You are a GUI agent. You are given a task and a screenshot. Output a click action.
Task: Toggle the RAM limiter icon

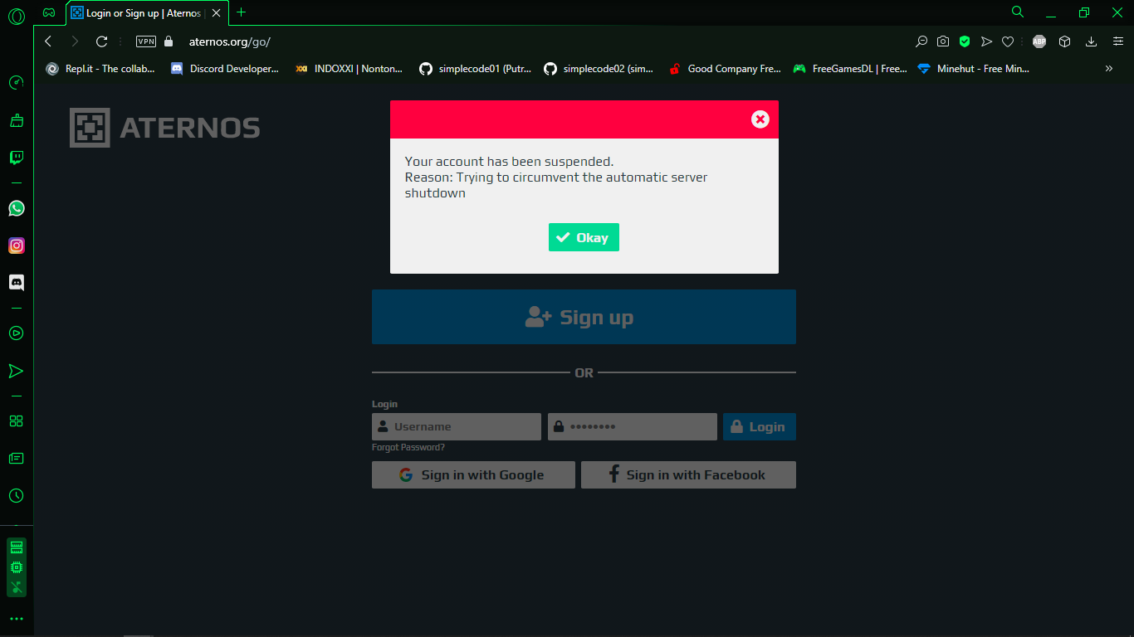click(x=17, y=547)
